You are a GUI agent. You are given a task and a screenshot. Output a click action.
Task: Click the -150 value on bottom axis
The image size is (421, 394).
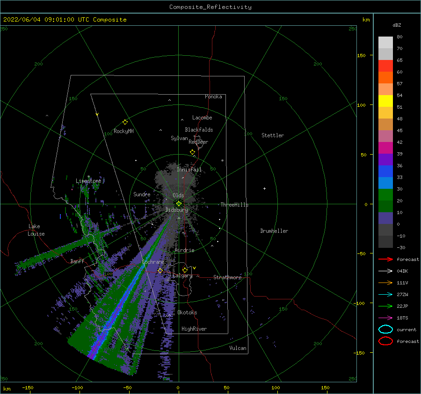click(28, 387)
